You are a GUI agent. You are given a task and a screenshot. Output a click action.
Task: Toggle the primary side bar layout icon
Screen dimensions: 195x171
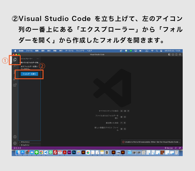169,55
